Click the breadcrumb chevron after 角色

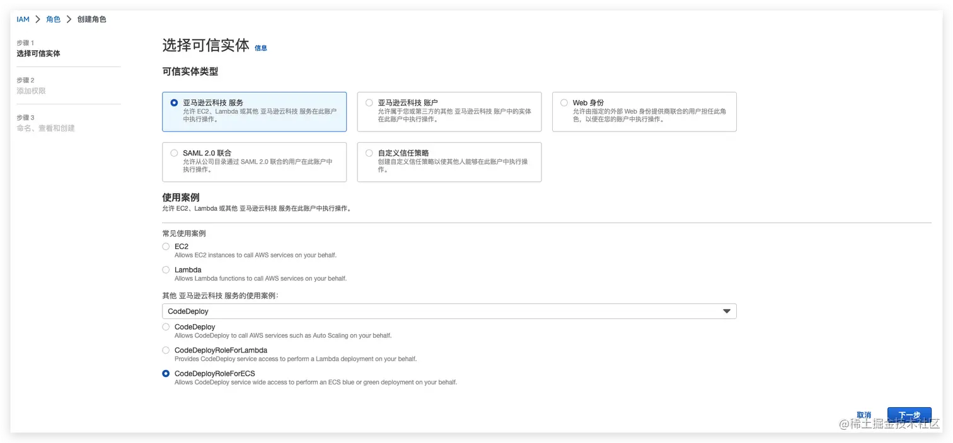(x=69, y=20)
